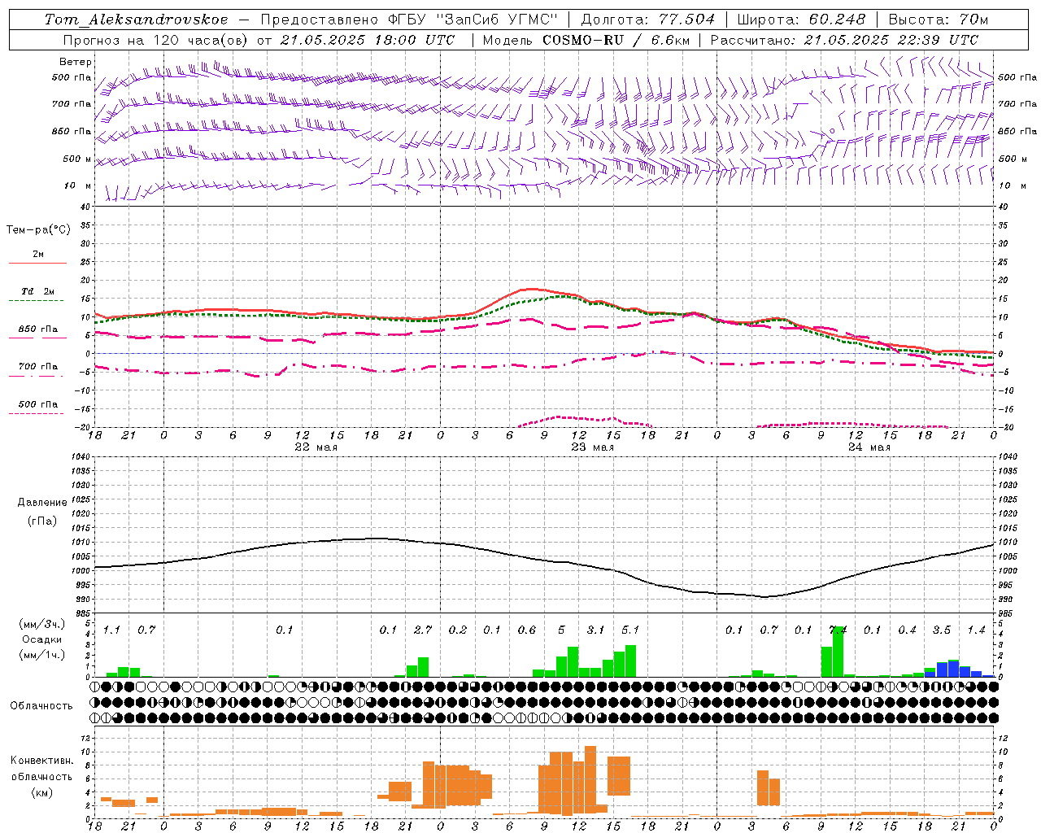
Task: Click the Модель COSMO-RU / 6.6км label
Action: (586, 40)
